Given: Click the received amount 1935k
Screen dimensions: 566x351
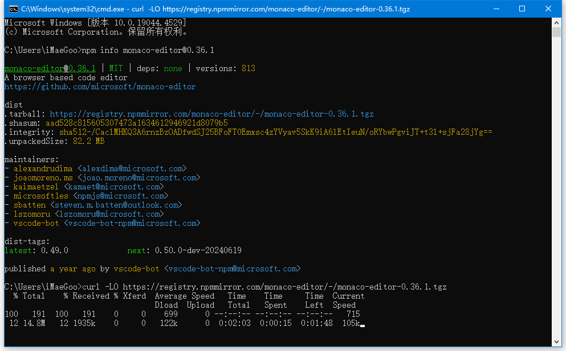Looking at the screenshot, I should [x=84, y=323].
